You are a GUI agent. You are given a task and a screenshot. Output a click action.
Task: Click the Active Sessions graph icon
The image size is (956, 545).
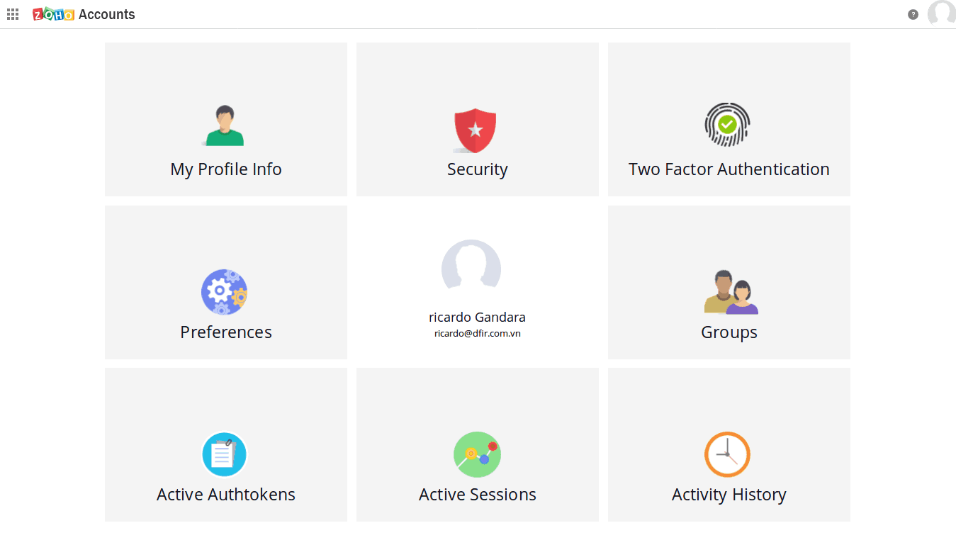pyautogui.click(x=477, y=454)
